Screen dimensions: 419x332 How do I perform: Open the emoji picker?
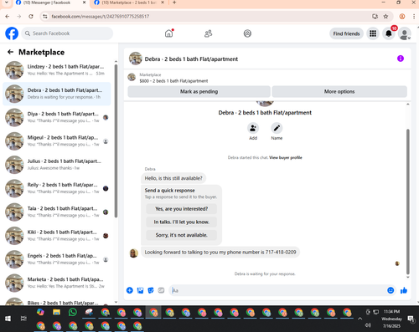coord(391,290)
